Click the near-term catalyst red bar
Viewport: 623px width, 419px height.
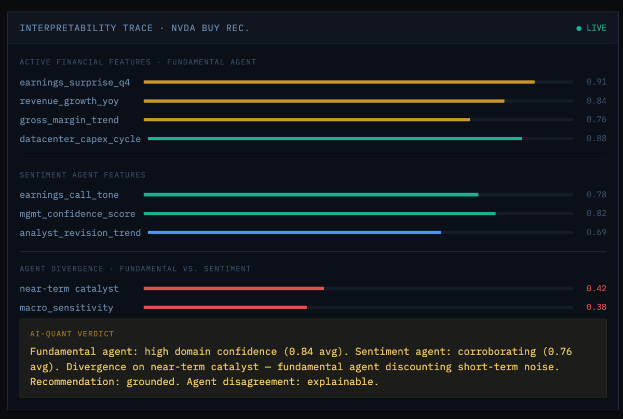234,289
